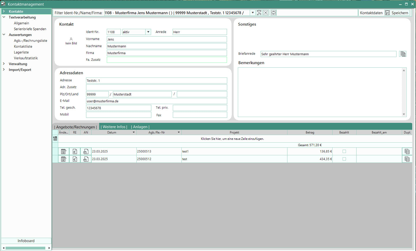Duplicate the entry for project test1
The height and width of the screenshot is (251, 416).
click(407, 152)
